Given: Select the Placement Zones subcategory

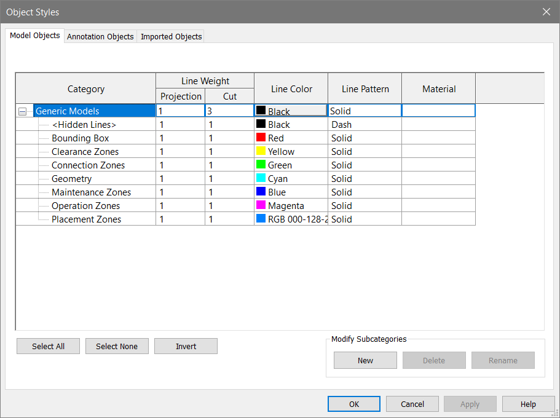Looking at the screenshot, I should point(86,219).
